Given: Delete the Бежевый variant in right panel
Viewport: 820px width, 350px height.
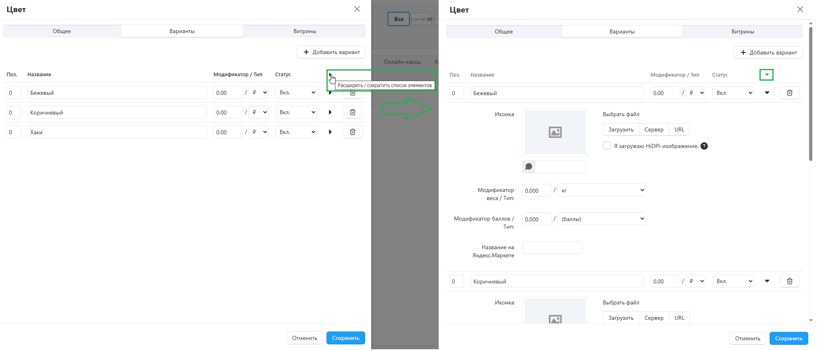Looking at the screenshot, I should (x=789, y=93).
